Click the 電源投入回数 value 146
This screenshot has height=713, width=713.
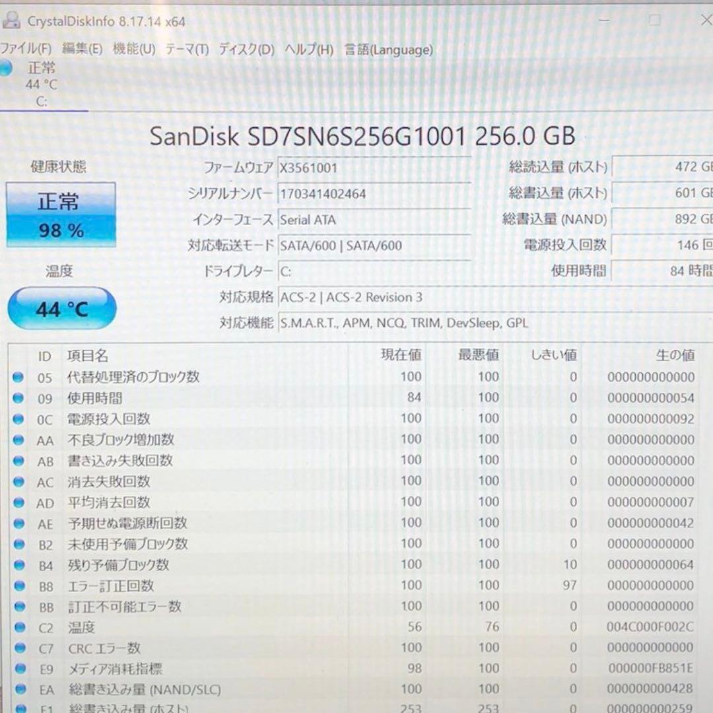click(663, 245)
